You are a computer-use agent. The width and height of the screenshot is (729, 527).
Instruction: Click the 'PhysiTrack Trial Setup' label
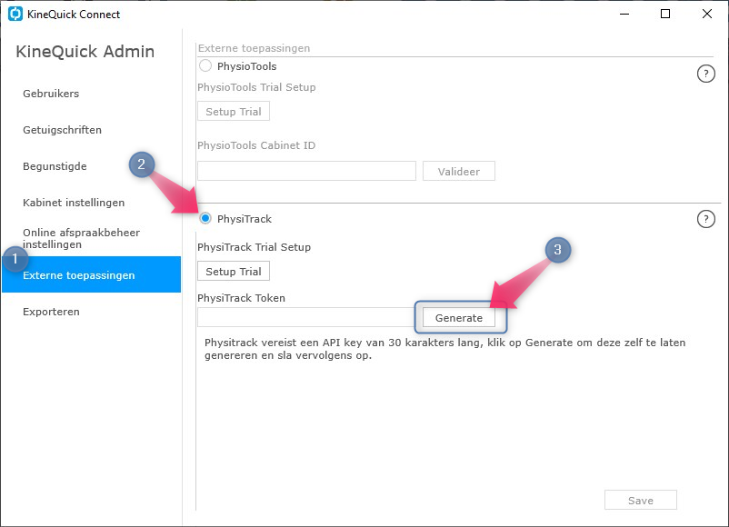tap(254, 247)
